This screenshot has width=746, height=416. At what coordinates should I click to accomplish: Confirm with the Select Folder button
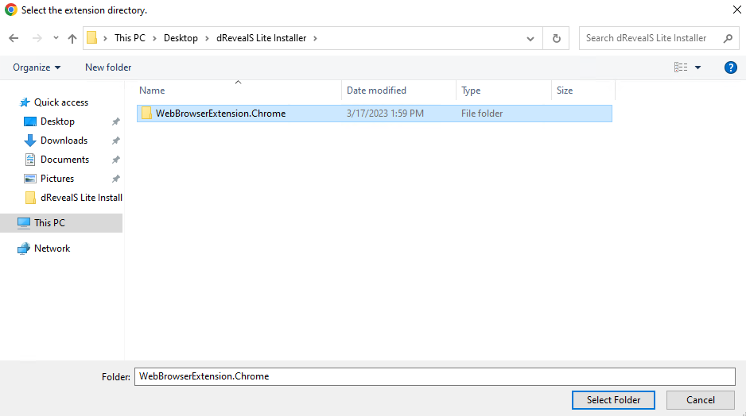point(613,400)
